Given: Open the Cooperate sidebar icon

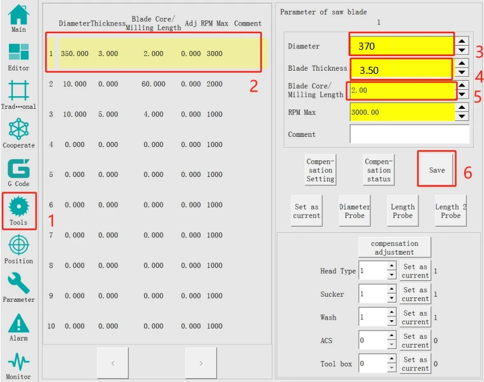Looking at the screenshot, I should pos(18,133).
